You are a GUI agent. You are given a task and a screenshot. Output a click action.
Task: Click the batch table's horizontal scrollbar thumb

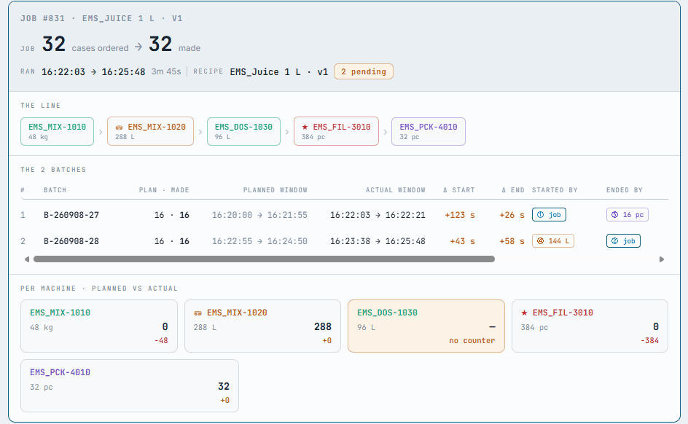264,259
